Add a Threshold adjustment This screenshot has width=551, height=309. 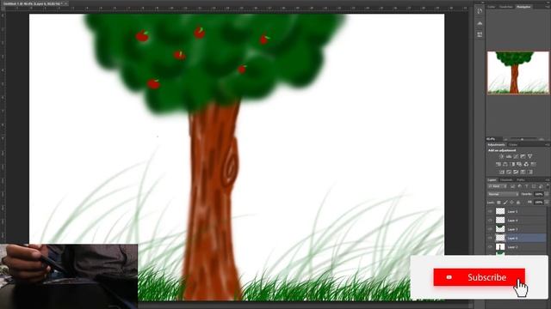(516, 172)
